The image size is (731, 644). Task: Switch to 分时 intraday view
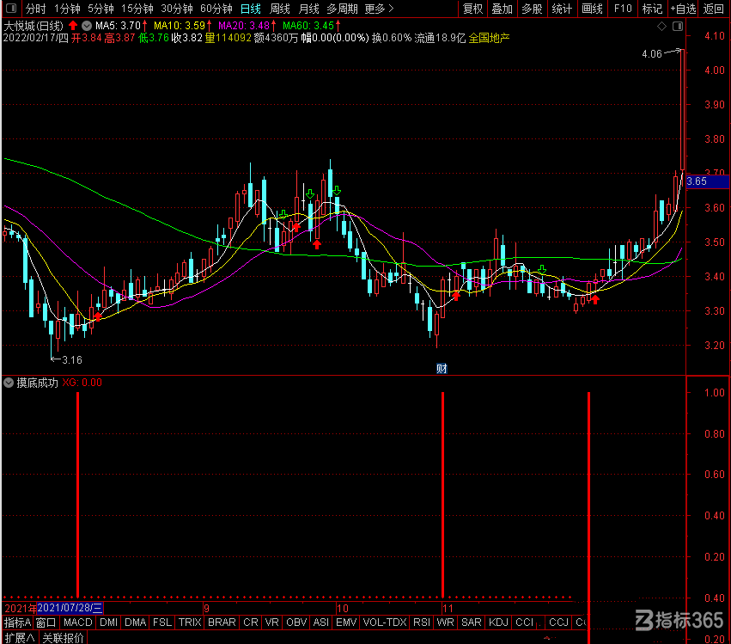point(35,9)
